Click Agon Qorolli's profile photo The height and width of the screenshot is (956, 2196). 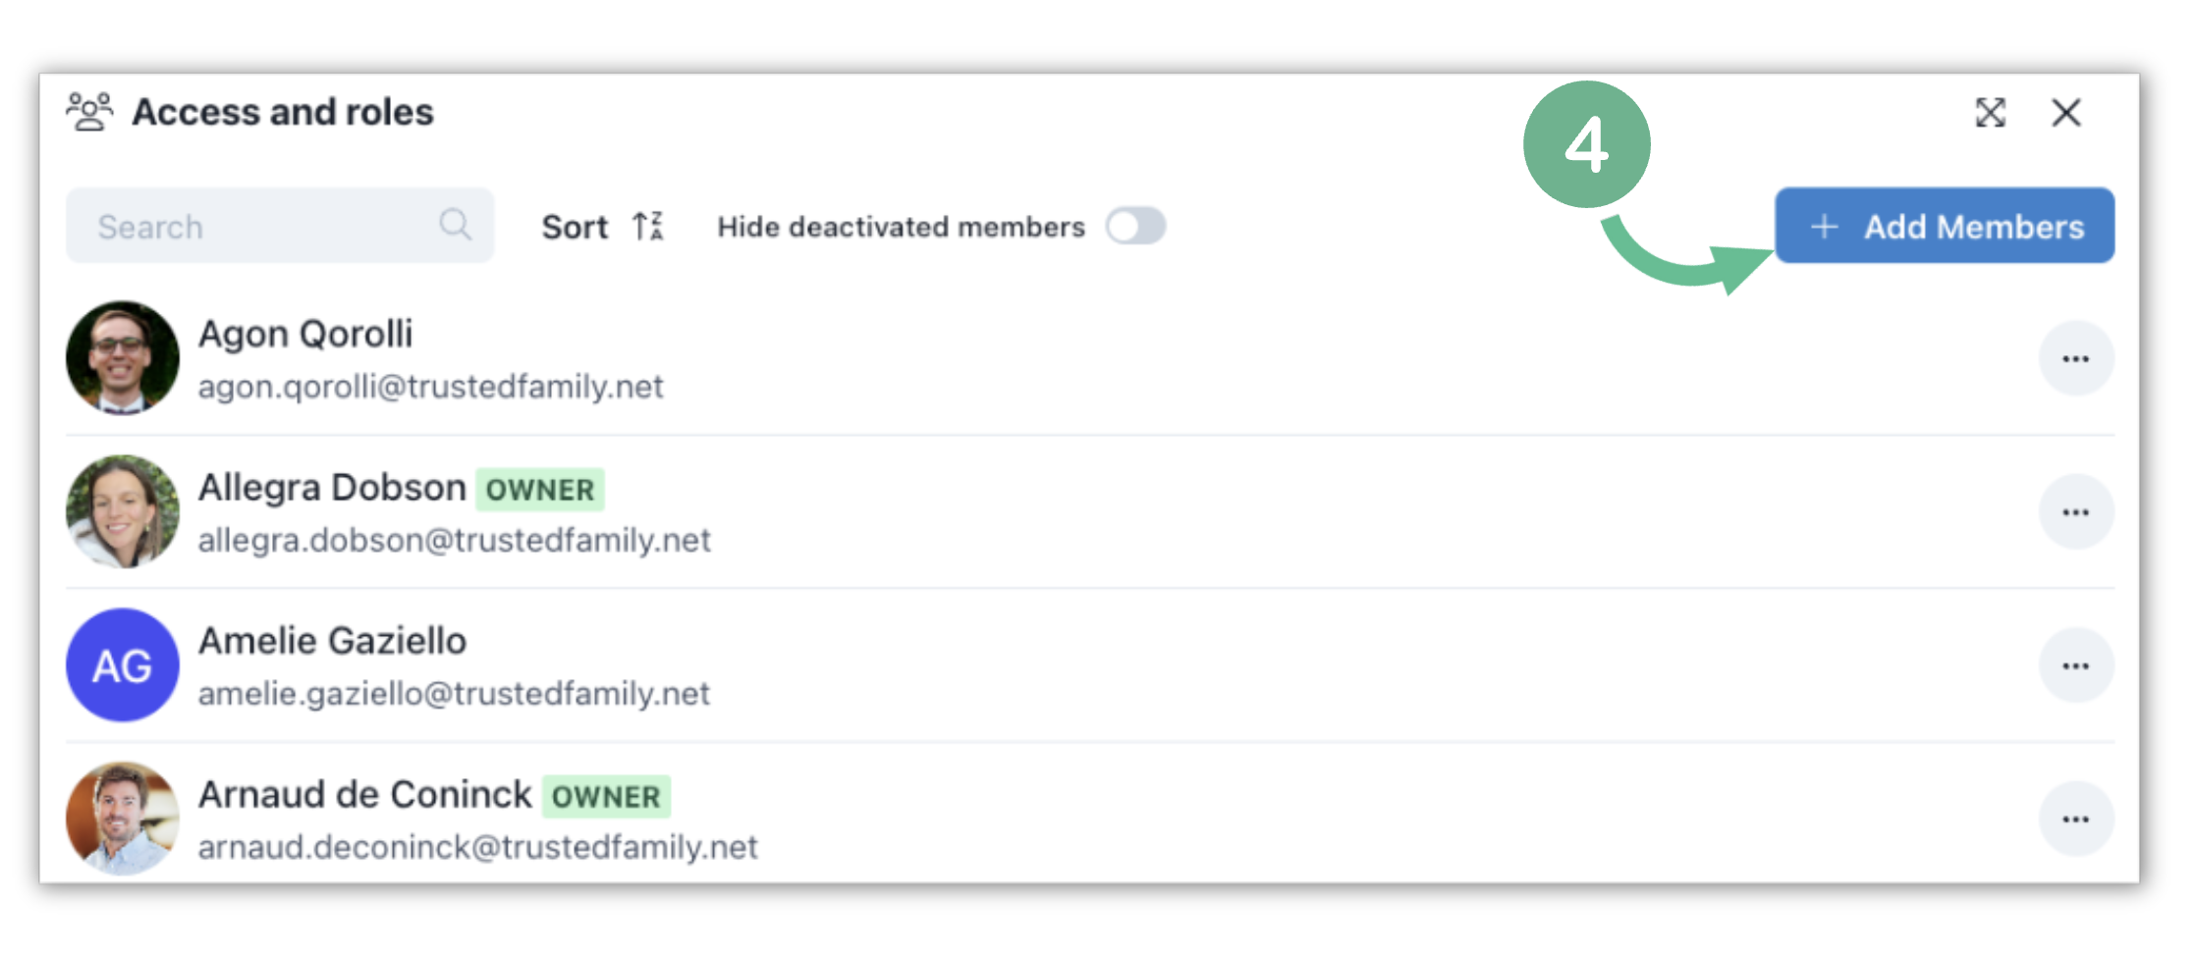point(123,358)
